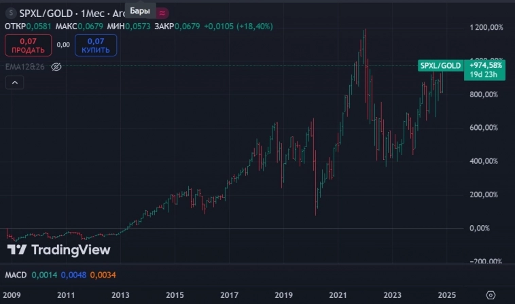Click the EMA12&26 indicator label
The image size is (515, 304).
pyautogui.click(x=24, y=67)
